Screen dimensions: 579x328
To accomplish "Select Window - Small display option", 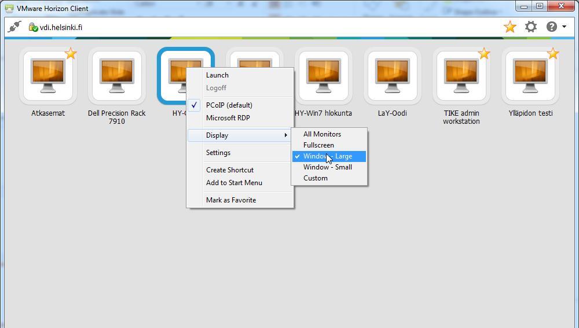I will coord(329,167).
